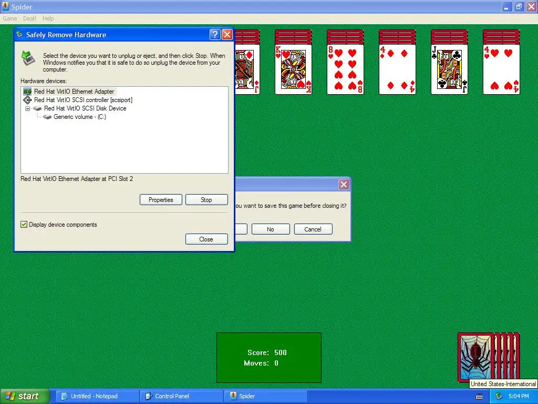538x404 pixels.
Task: Click the 4 of hearts card
Action: tap(501, 69)
